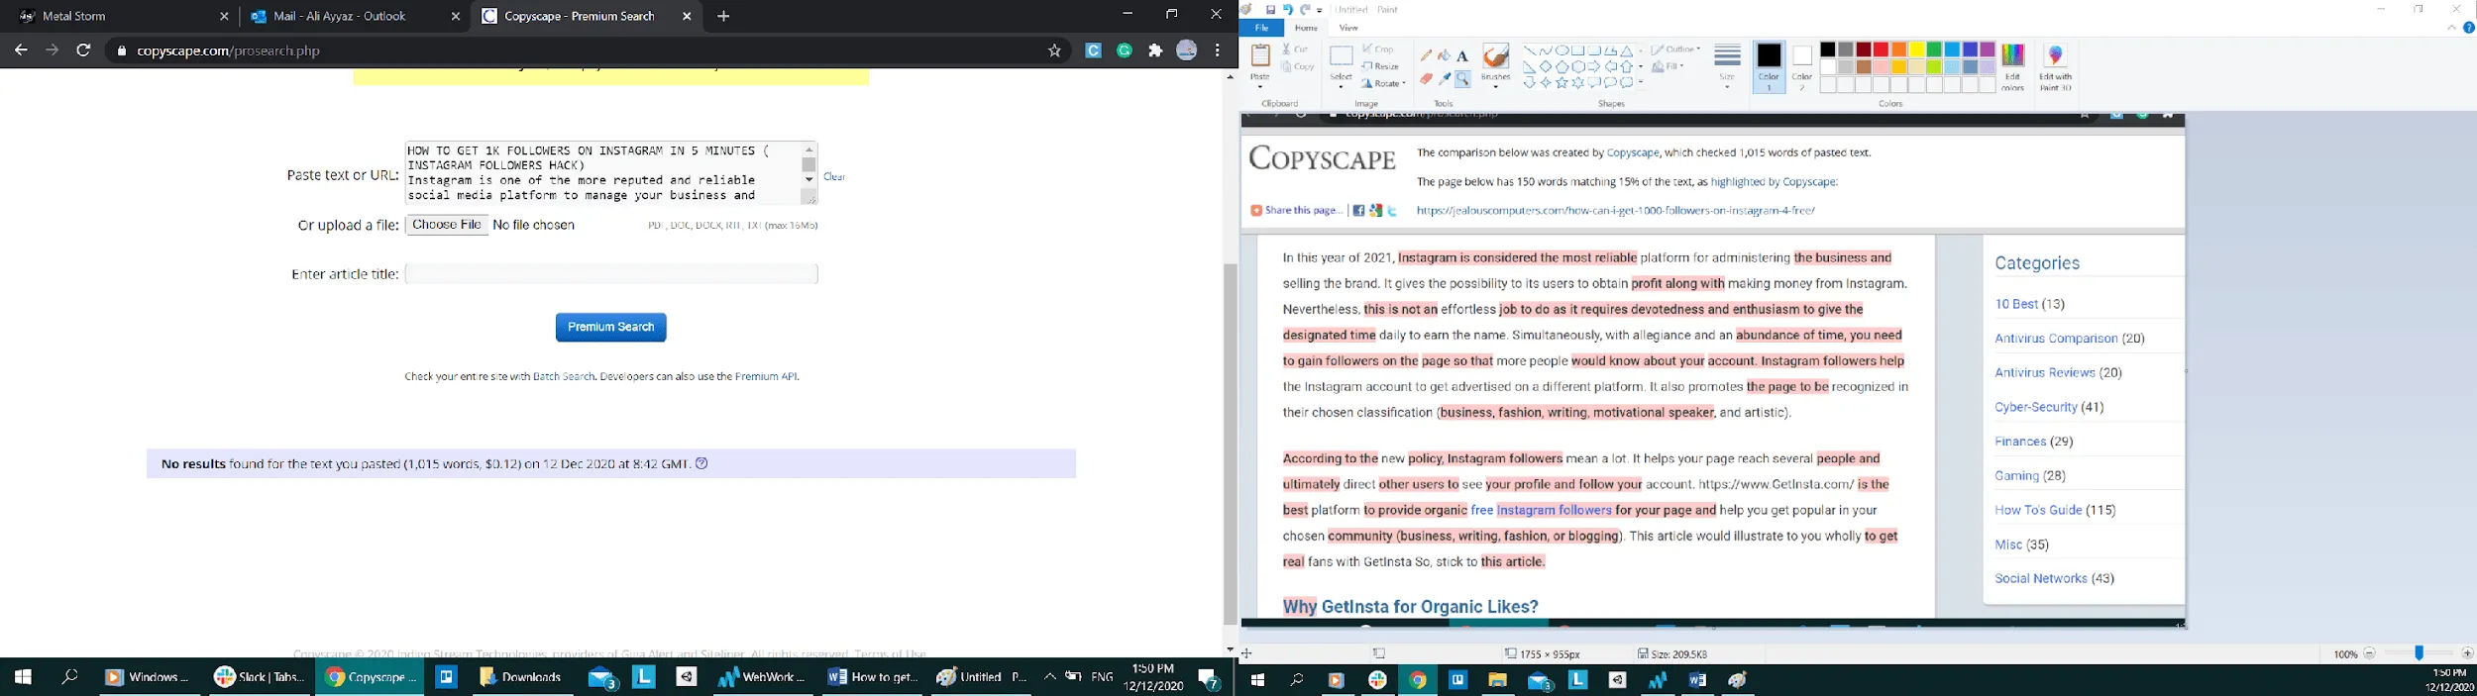Open the Rotate dropdown in Paint
The height and width of the screenshot is (696, 2477).
pyautogui.click(x=1384, y=84)
